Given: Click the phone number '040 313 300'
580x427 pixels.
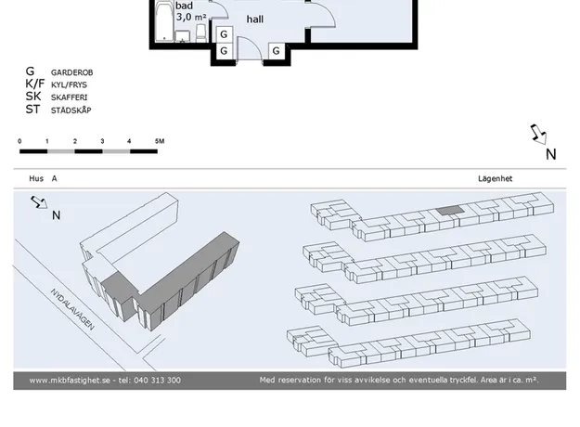Looking at the screenshot, I should click(x=157, y=380).
